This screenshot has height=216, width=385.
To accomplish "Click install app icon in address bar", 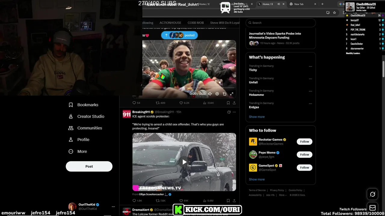I will 328,13.
